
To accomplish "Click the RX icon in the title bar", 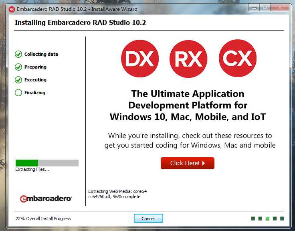I will point(12,9).
